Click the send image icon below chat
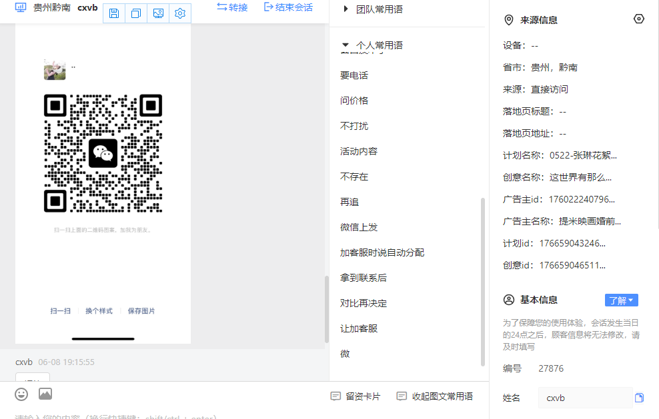The image size is (659, 419). 45,394
